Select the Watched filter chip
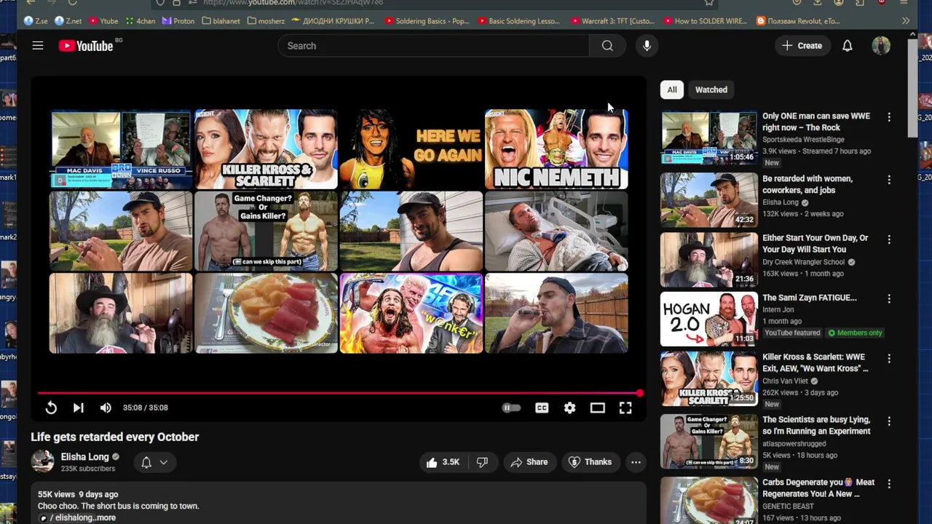932x524 pixels. pyautogui.click(x=711, y=90)
